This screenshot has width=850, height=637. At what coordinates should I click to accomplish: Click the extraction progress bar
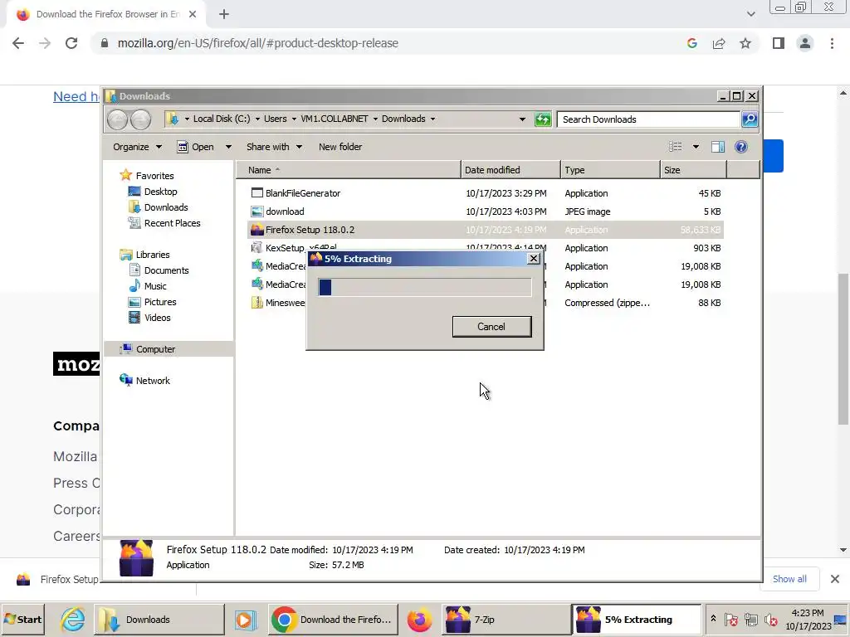[424, 287]
